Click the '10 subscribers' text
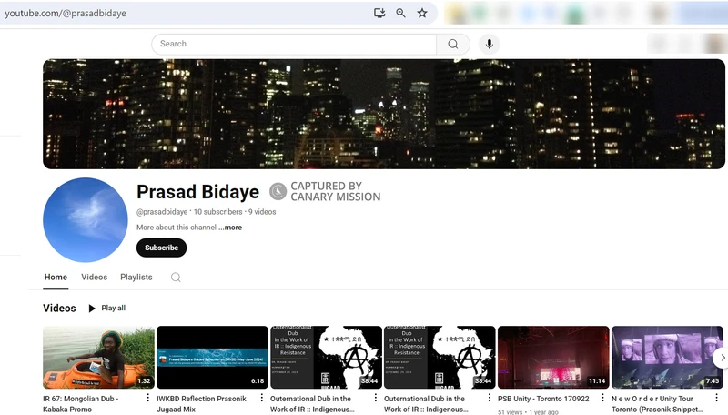This screenshot has height=415, width=728. point(217,212)
